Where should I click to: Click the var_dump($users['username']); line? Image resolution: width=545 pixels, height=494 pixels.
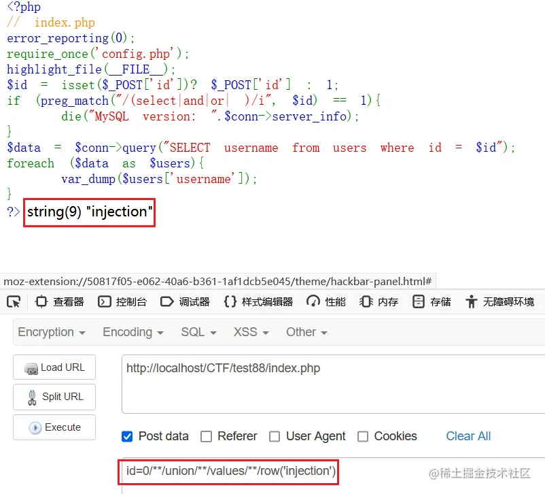(159, 179)
